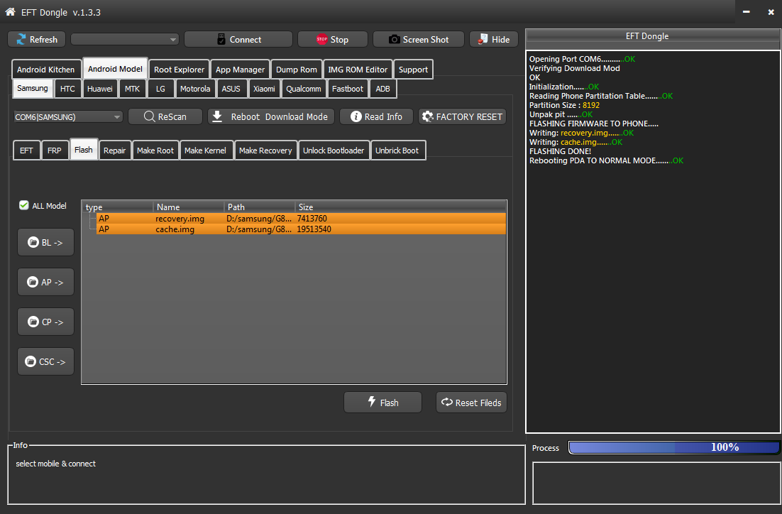The height and width of the screenshot is (514, 782).
Task: Select the Qualcomm tab
Action: (304, 89)
